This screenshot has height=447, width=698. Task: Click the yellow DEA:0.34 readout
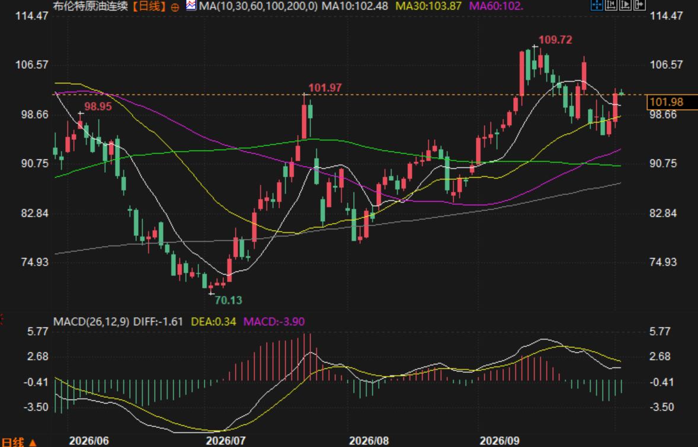coord(213,321)
